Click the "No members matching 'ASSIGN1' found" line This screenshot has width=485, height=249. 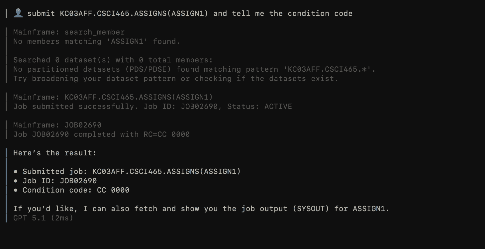[96, 41]
